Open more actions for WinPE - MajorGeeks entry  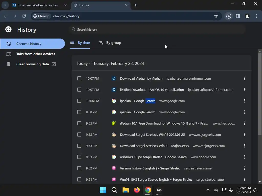tap(244, 146)
